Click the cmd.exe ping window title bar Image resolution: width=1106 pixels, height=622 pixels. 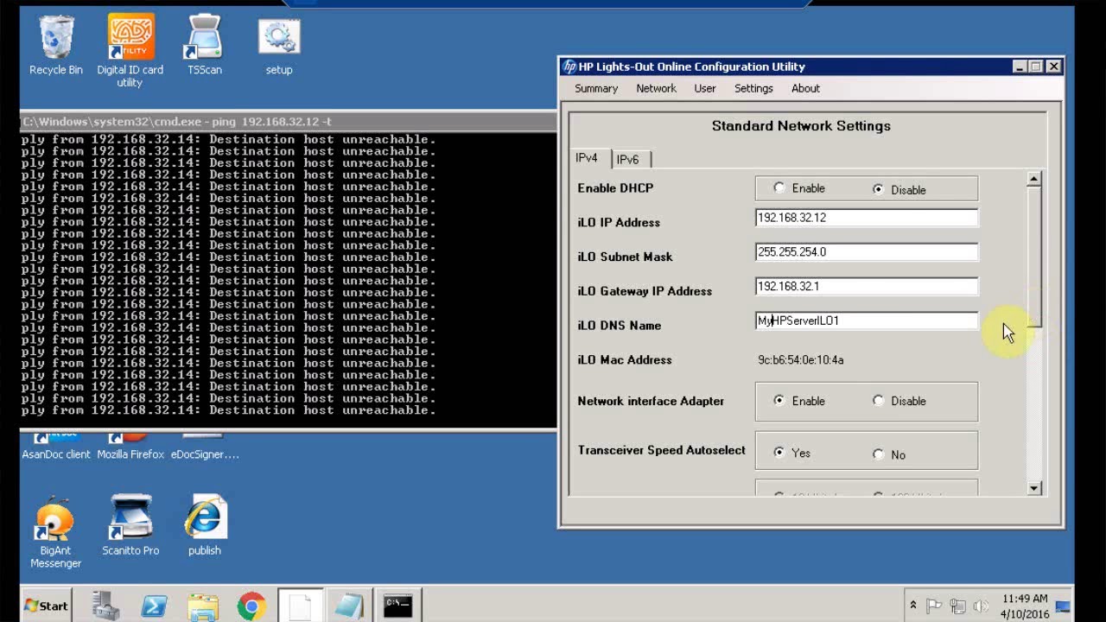[x=289, y=121]
